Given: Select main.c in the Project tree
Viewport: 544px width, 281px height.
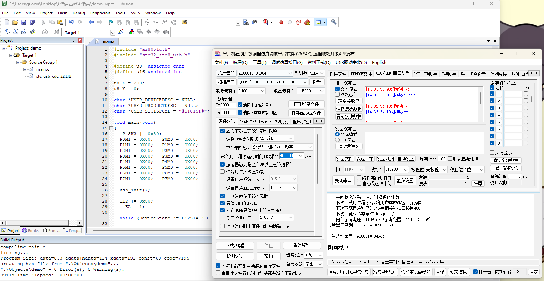Looking at the screenshot, I should (x=43, y=69).
